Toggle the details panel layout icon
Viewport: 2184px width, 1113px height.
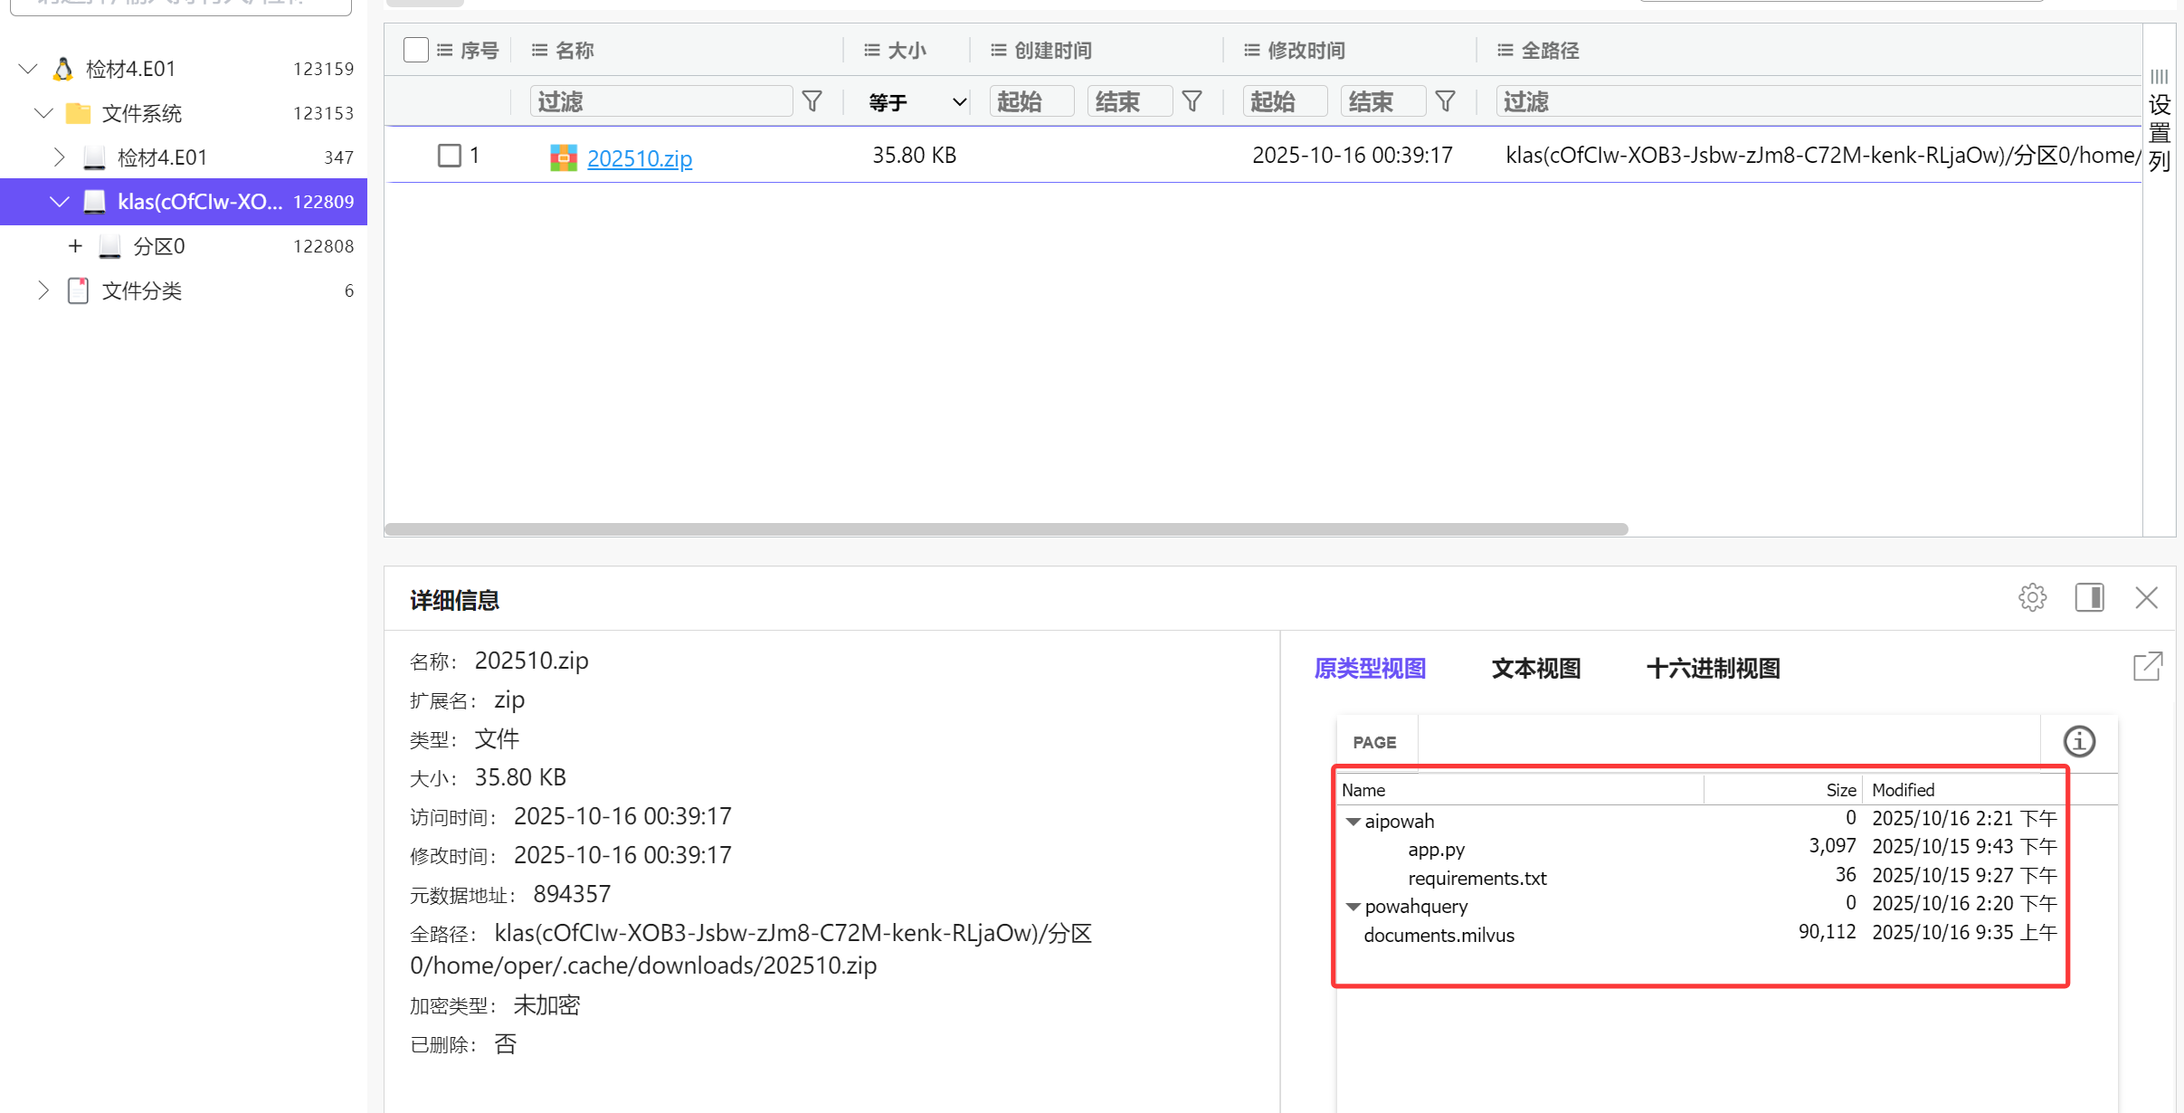click(x=2089, y=598)
